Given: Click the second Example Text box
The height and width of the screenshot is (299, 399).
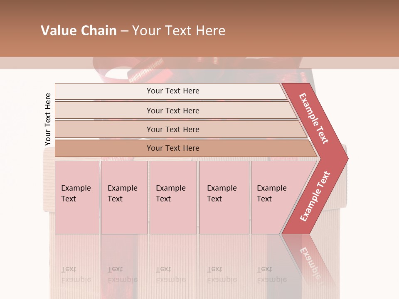Looking at the screenshot, I should pyautogui.click(x=124, y=197).
